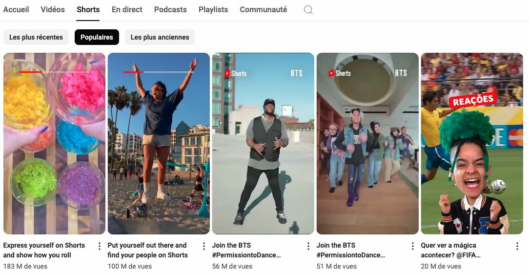Open REAÇÕES soccer short thumbnail
529x274 pixels.
point(472,144)
